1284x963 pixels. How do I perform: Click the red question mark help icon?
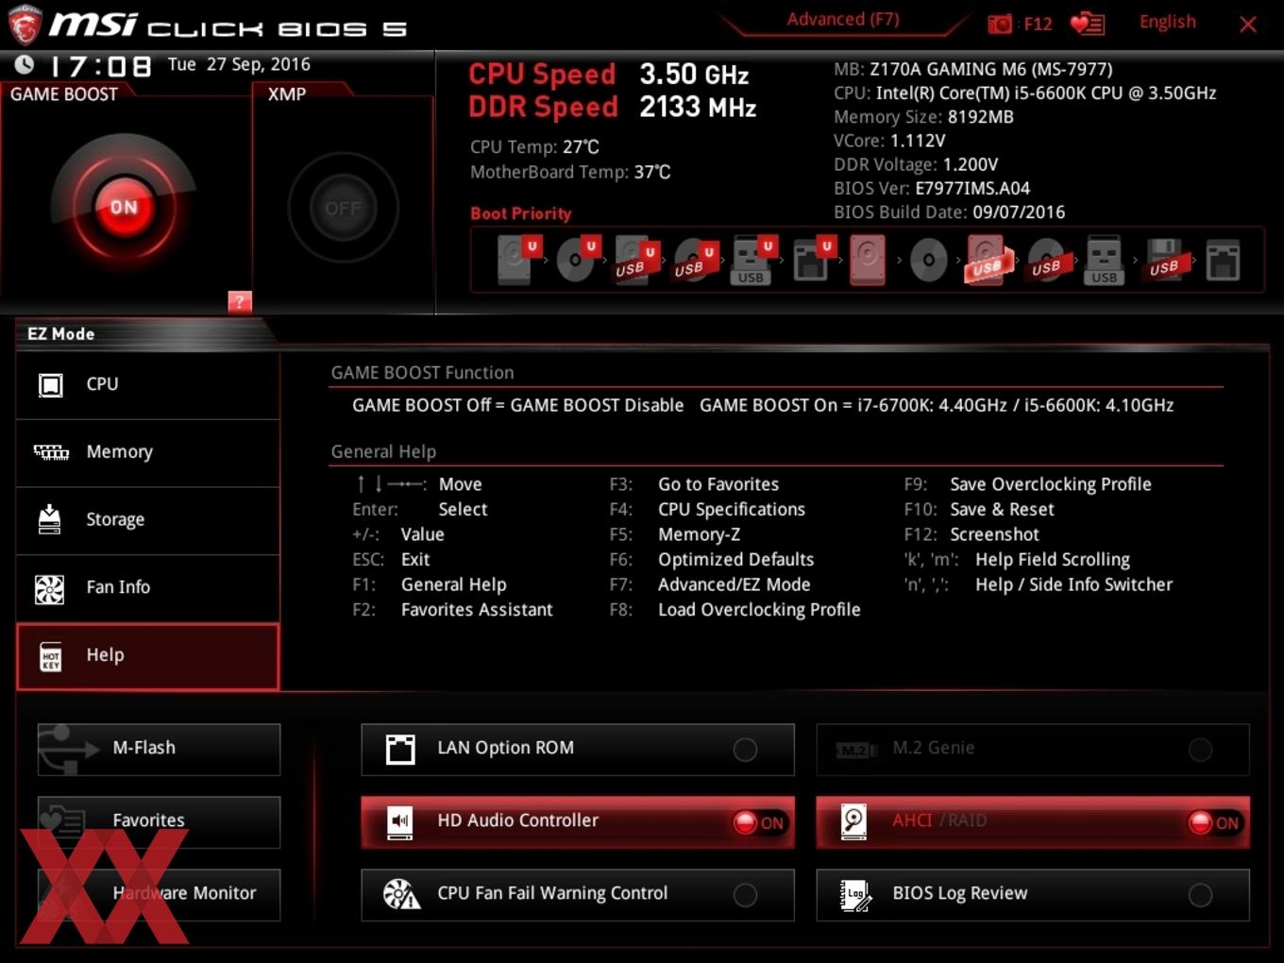coord(240,301)
